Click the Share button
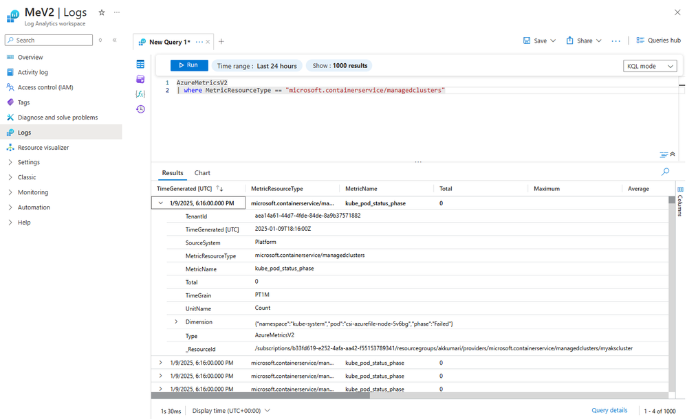Viewport: 687px width, 419px height. 579,41
